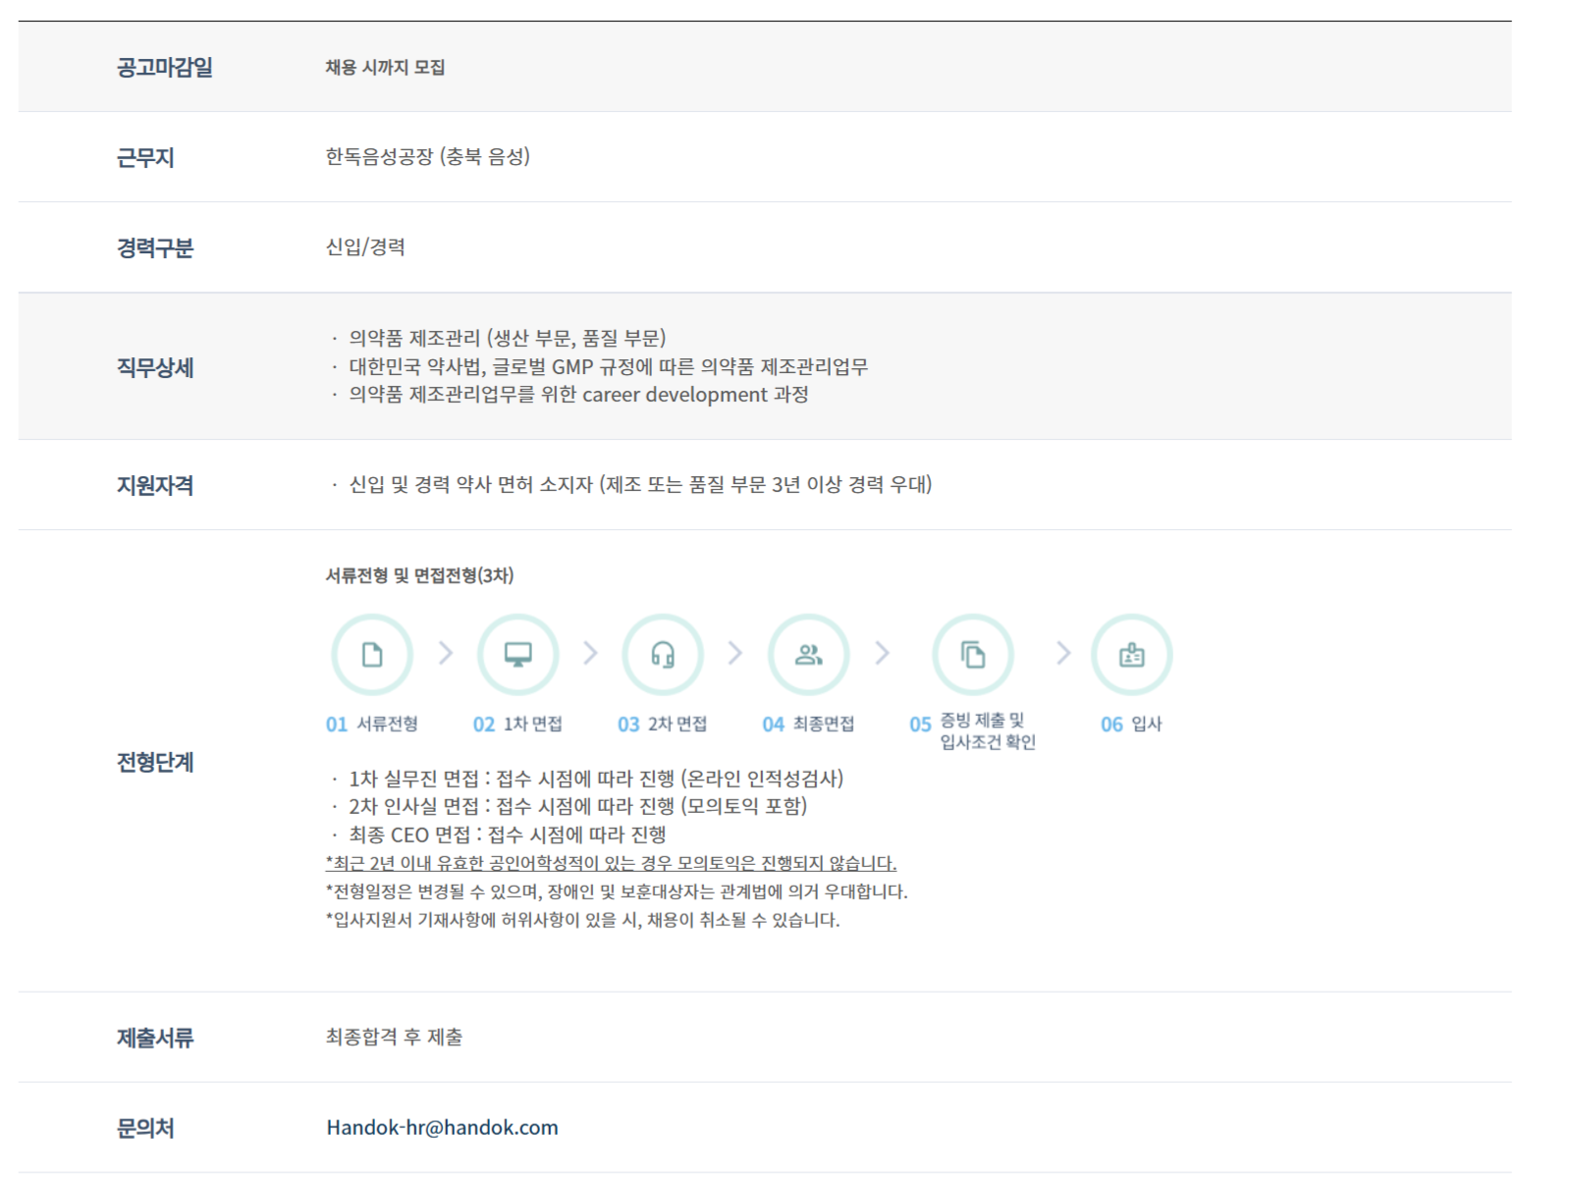
Task: Click the 01 서류전형 step label
Action: tap(372, 725)
